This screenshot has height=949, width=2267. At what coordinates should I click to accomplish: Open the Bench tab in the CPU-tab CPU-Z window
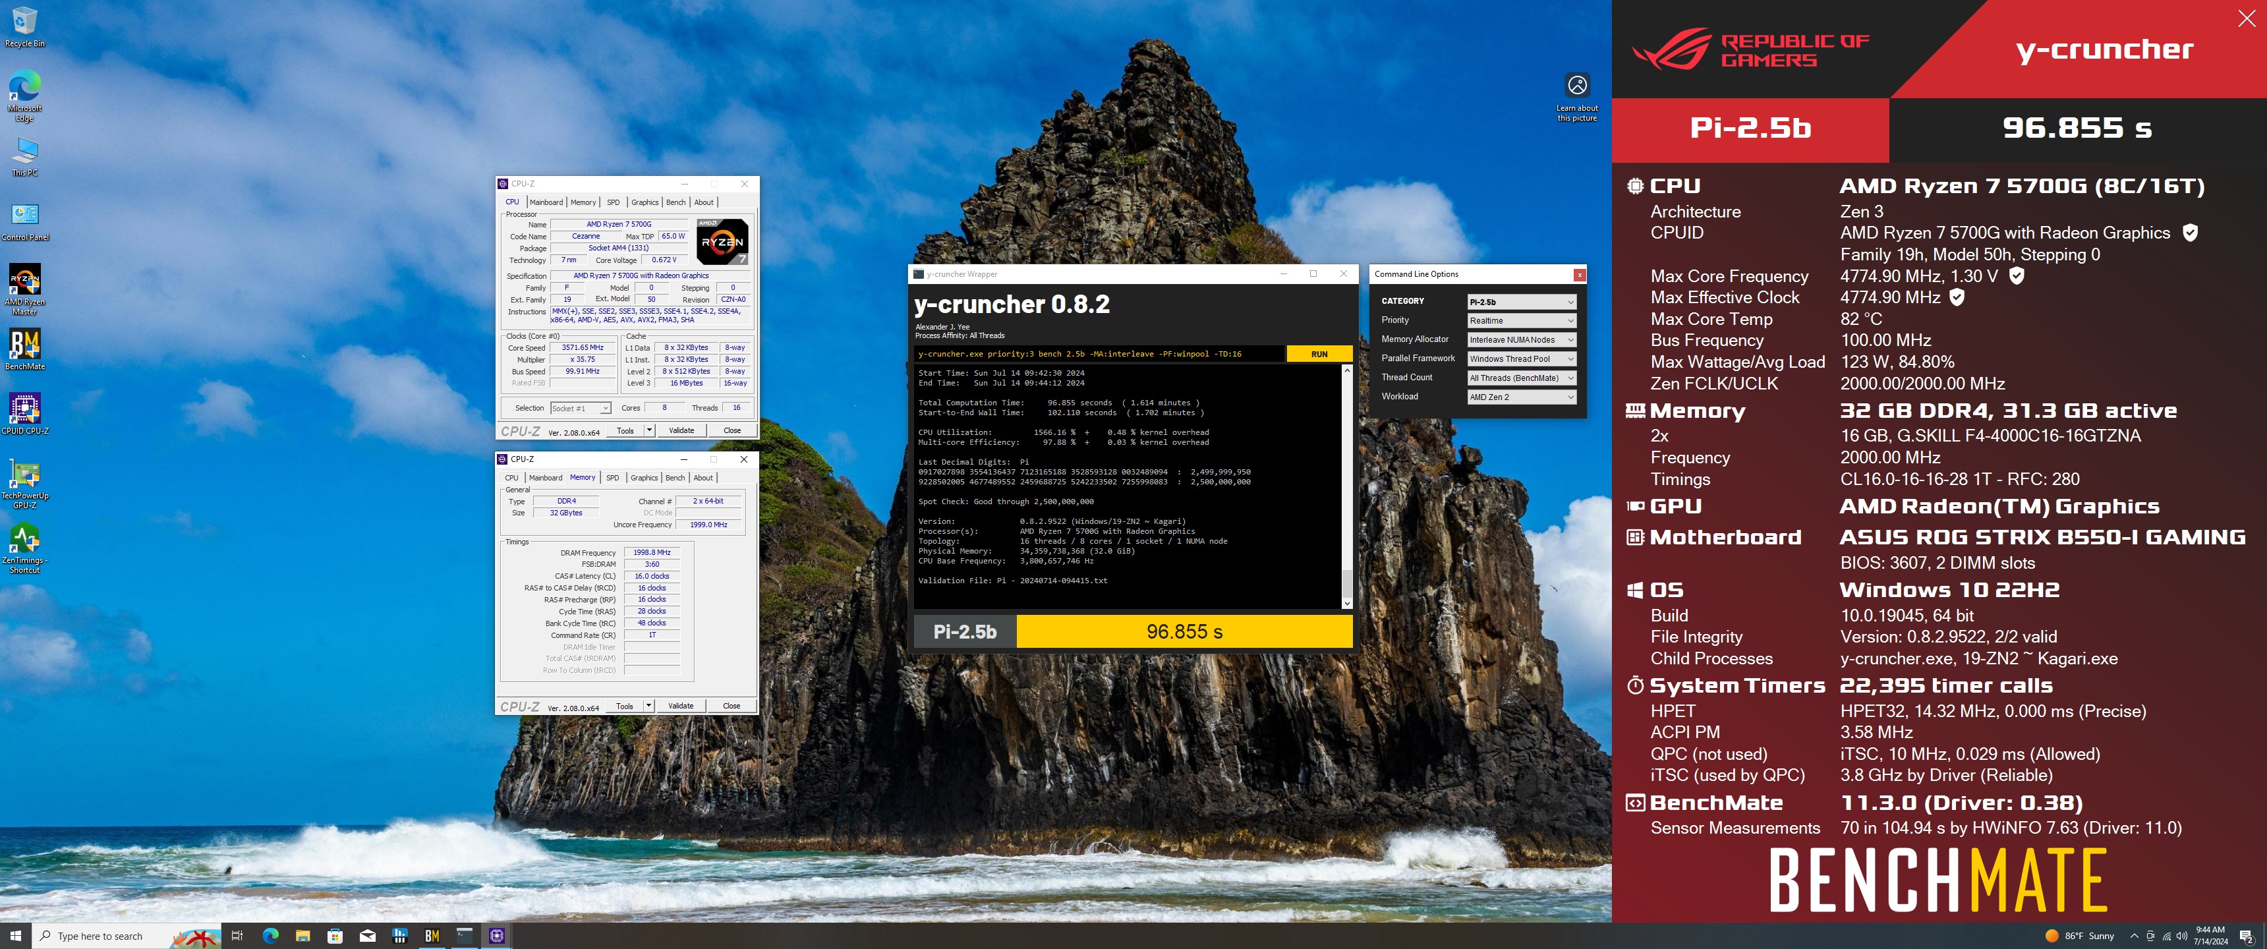676,202
